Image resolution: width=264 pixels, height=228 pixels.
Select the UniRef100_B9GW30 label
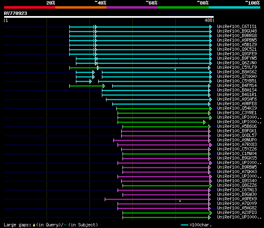pos(237,195)
